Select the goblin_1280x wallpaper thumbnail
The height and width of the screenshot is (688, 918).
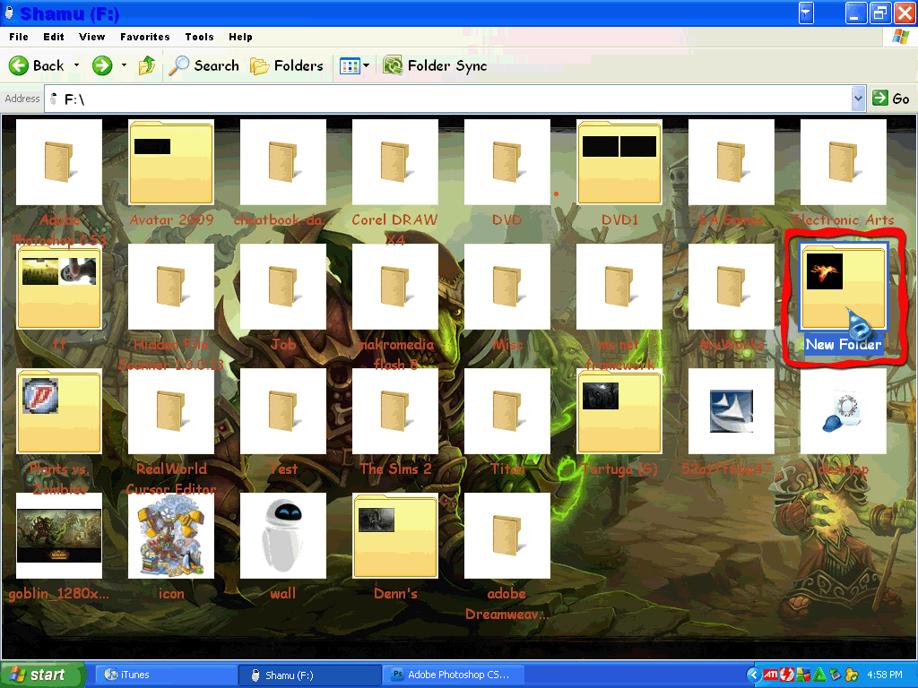[58, 536]
